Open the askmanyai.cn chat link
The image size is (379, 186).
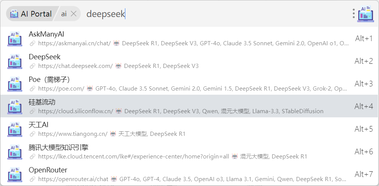(x=74, y=43)
